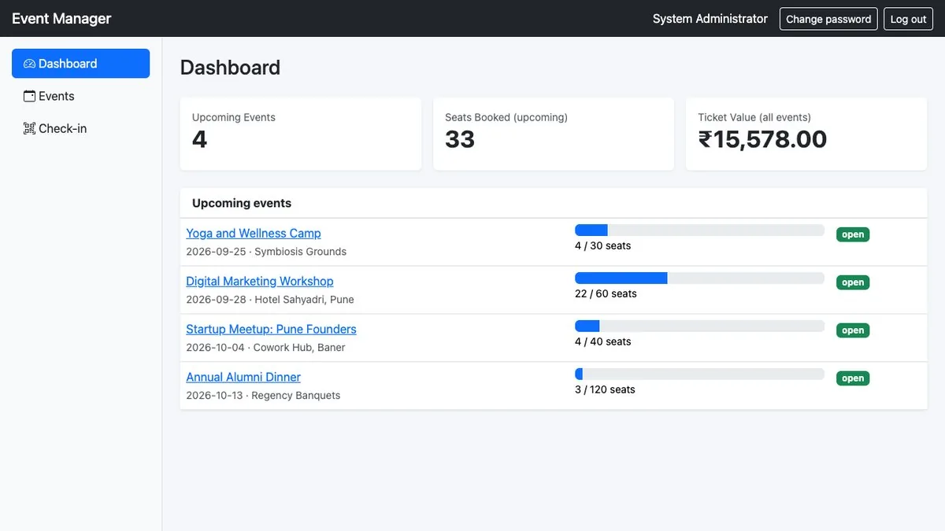The width and height of the screenshot is (945, 531).
Task: Click the Change password button
Action: tap(828, 19)
